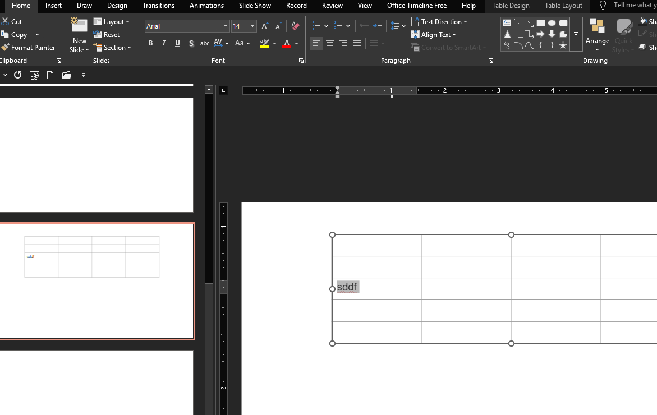Click the Format Painter brush icon

5,48
